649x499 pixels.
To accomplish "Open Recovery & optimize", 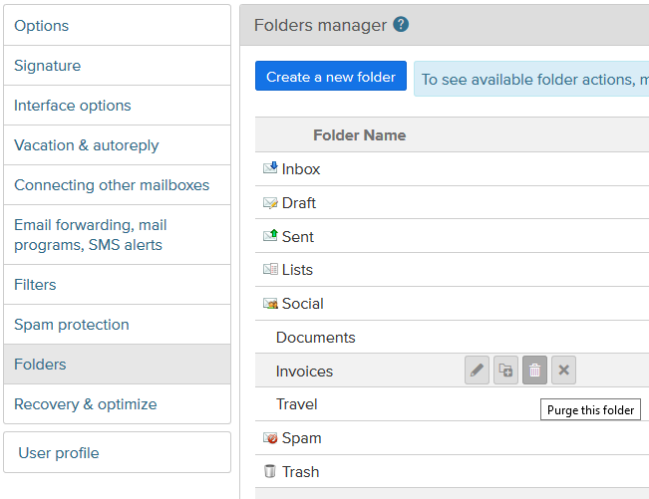I will click(x=117, y=404).
